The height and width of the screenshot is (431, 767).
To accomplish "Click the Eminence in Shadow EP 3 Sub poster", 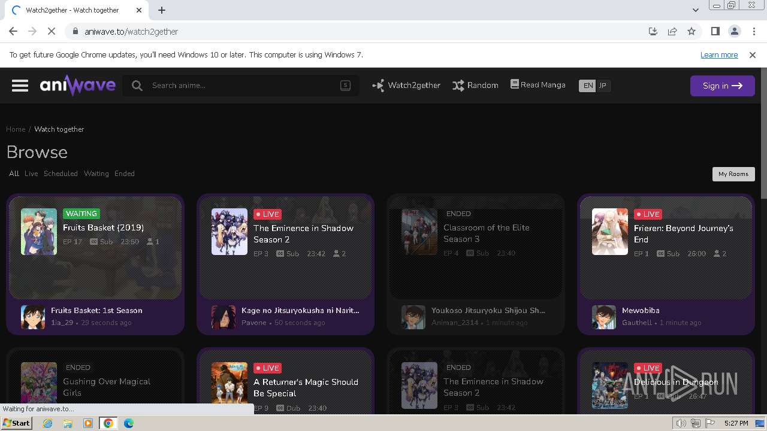I will pyautogui.click(x=230, y=232).
